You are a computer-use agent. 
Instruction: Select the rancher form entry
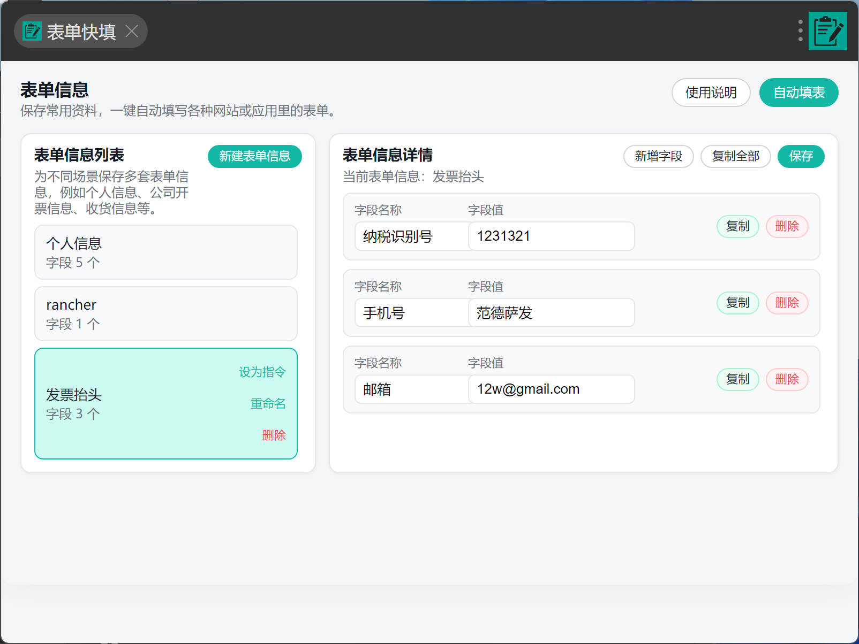[165, 313]
